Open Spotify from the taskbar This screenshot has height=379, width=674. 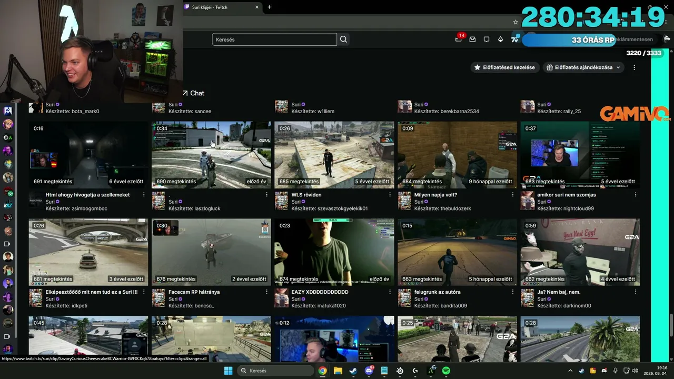click(446, 371)
